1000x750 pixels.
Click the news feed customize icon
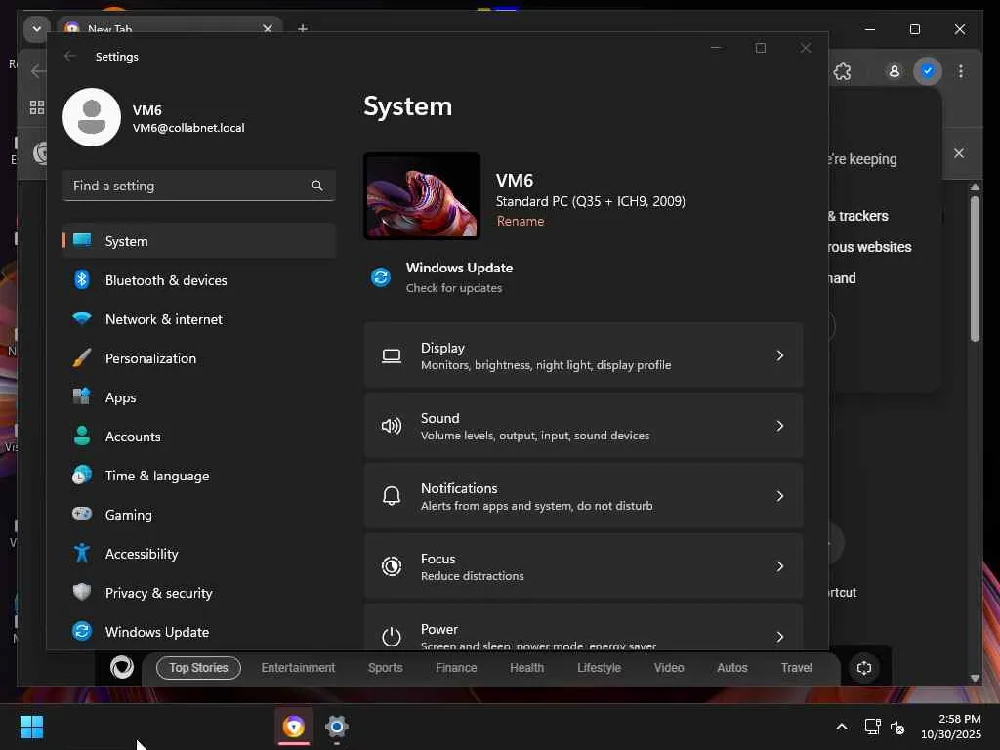[864, 668]
